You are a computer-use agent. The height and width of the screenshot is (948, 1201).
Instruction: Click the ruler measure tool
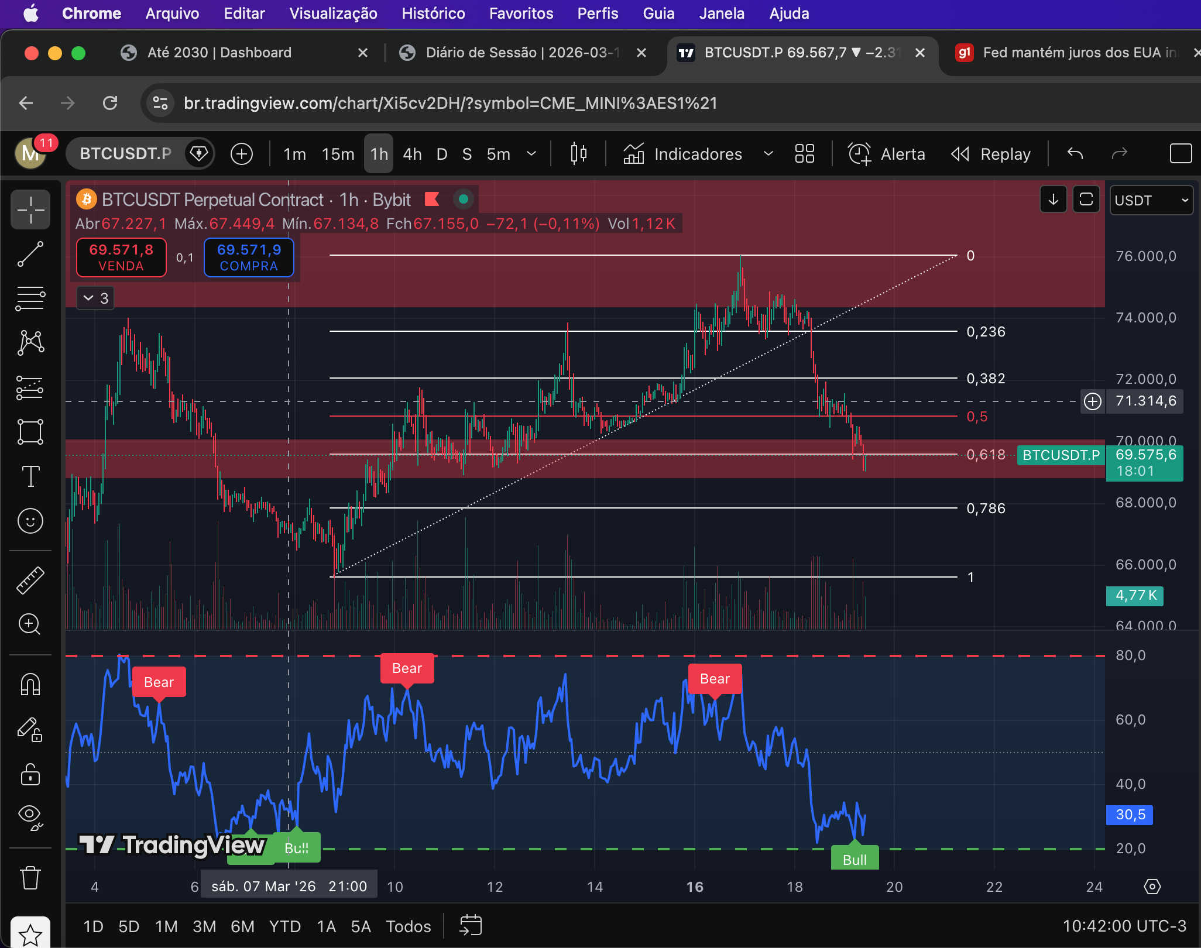[30, 580]
